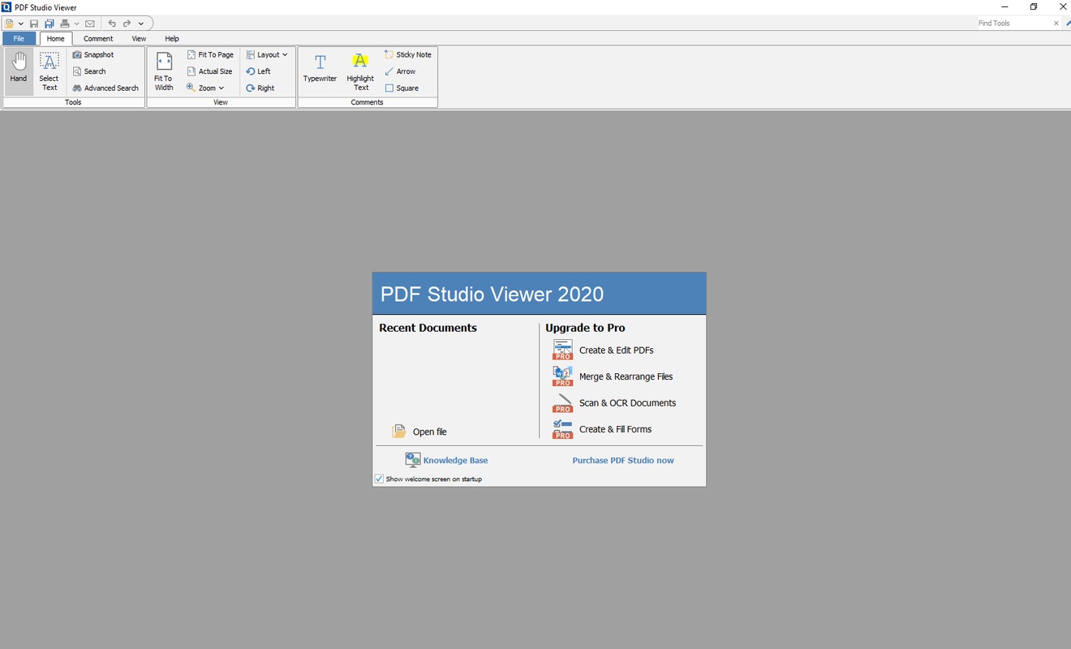
Task: Click the email envelope icon in quick toolbar
Action: pos(90,24)
